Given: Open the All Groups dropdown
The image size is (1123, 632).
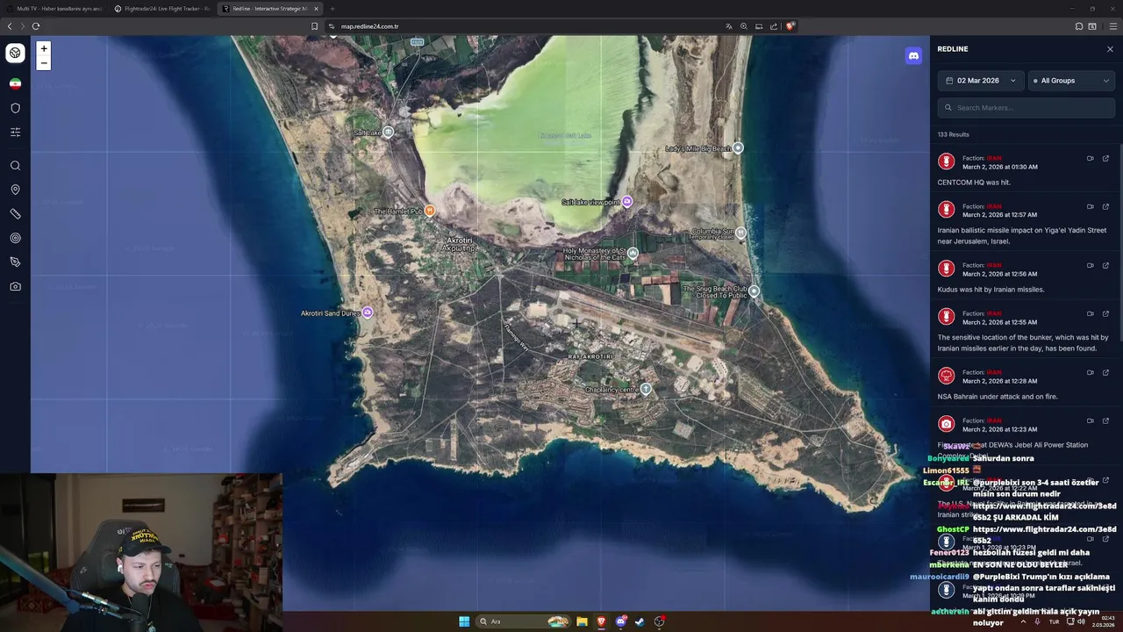Looking at the screenshot, I should pyautogui.click(x=1071, y=81).
